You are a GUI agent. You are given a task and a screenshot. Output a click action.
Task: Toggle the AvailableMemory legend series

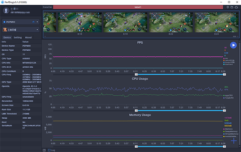pos(231,136)
